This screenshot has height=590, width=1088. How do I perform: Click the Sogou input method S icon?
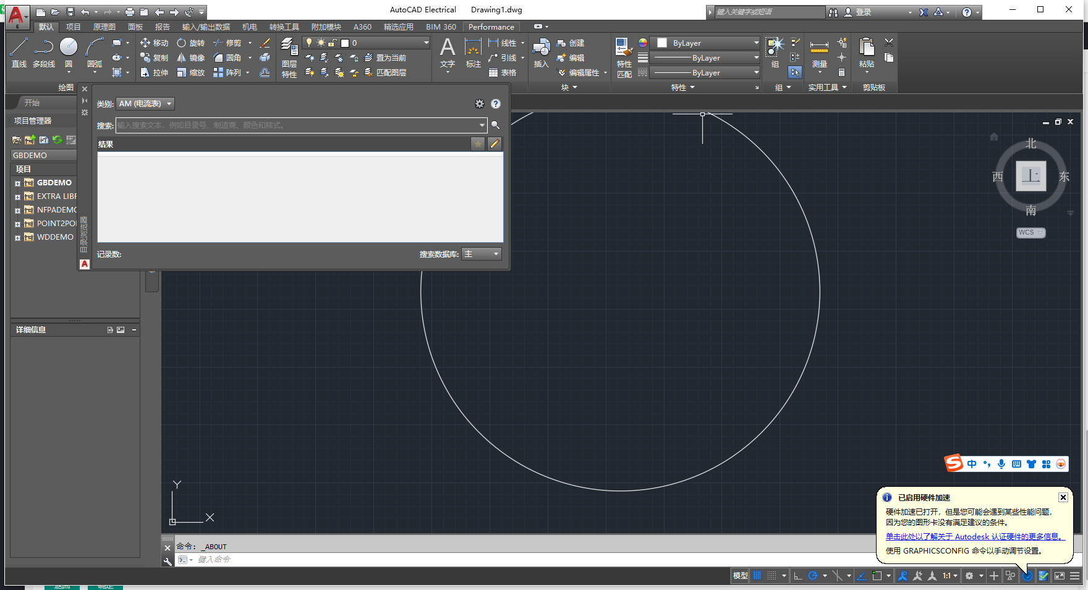[954, 463]
